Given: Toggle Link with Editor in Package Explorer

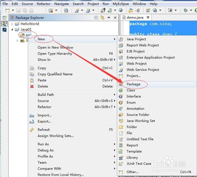Looking at the screenshot, I should [102, 18].
